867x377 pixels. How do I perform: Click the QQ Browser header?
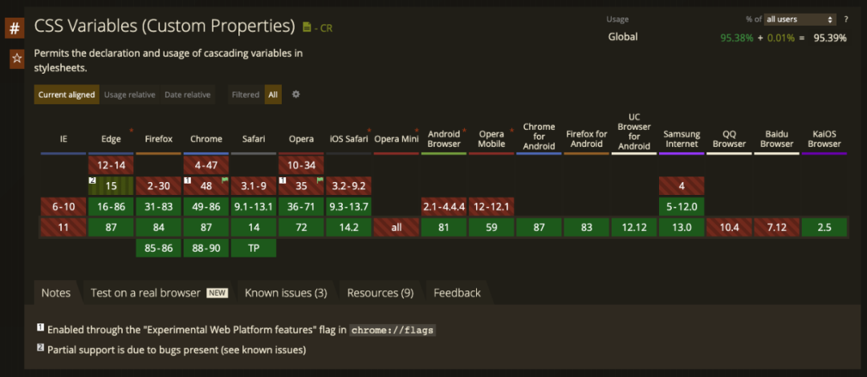(729, 140)
